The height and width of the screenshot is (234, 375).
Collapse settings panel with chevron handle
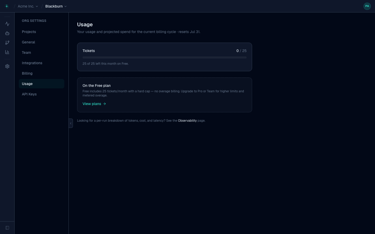(71, 123)
